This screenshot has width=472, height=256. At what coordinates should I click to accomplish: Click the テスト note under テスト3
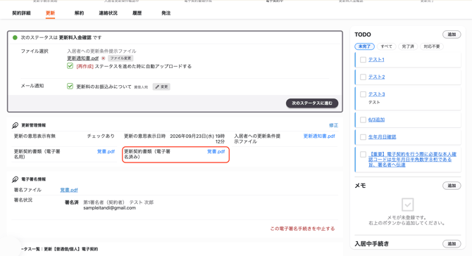374,103
